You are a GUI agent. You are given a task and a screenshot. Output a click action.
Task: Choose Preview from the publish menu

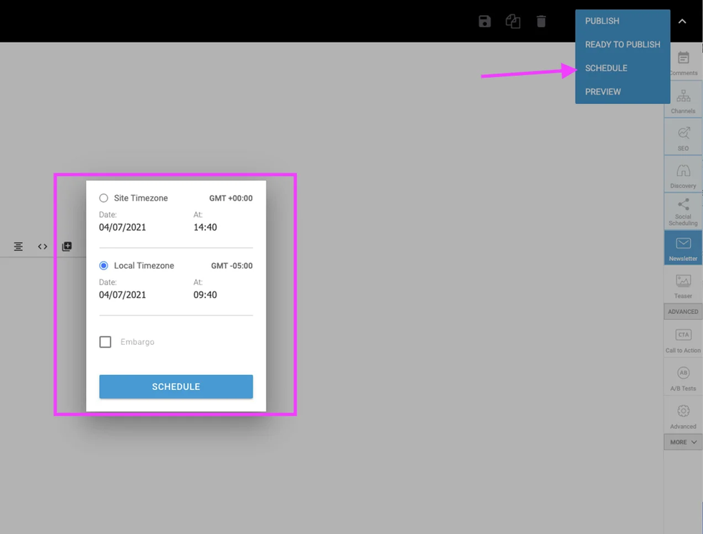tap(603, 92)
